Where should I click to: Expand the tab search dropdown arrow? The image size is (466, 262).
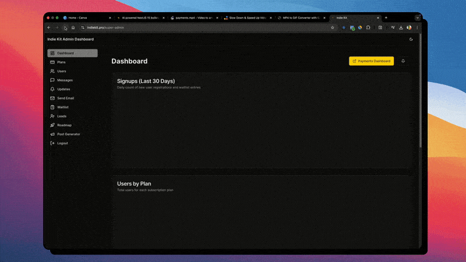point(417,18)
